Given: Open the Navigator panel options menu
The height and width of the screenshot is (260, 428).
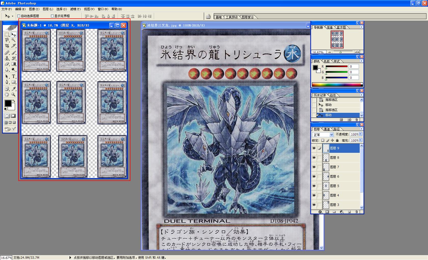Looking at the screenshot, I should pos(361,27).
